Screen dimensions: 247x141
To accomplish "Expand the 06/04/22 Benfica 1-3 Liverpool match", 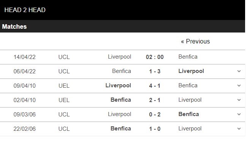I will 239,71.
